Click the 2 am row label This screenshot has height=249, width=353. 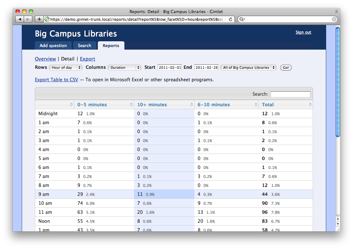click(x=44, y=132)
